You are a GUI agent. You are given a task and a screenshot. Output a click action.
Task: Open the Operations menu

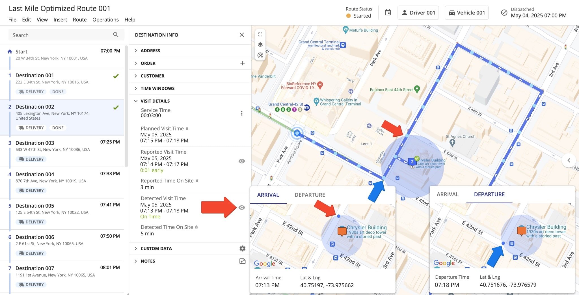coord(105,20)
